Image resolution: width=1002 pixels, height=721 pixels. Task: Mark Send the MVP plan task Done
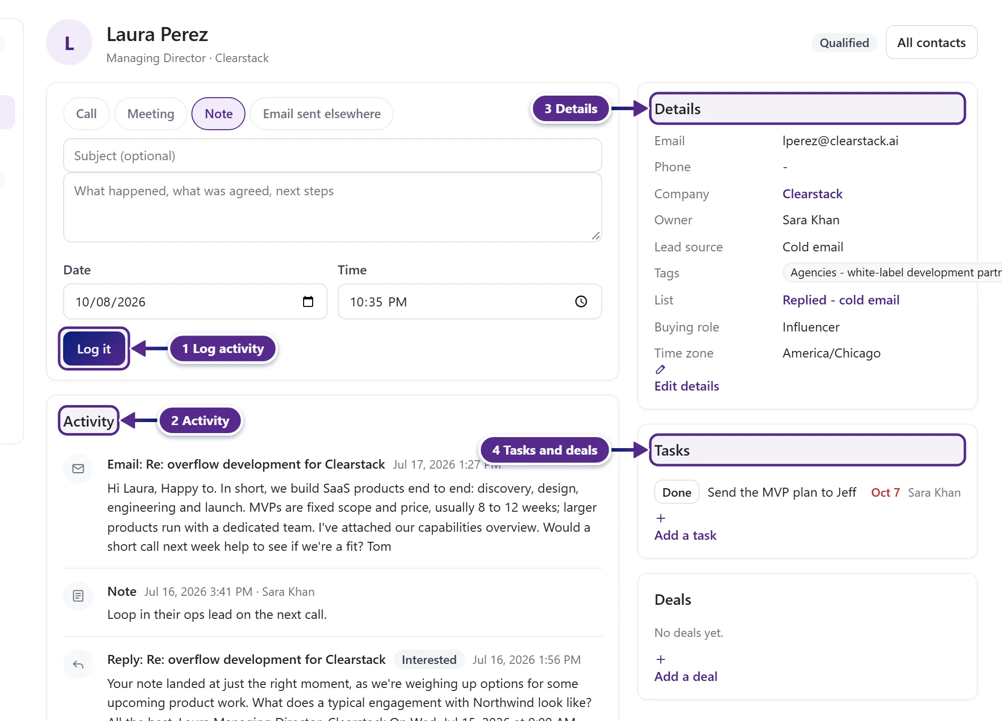(x=676, y=492)
